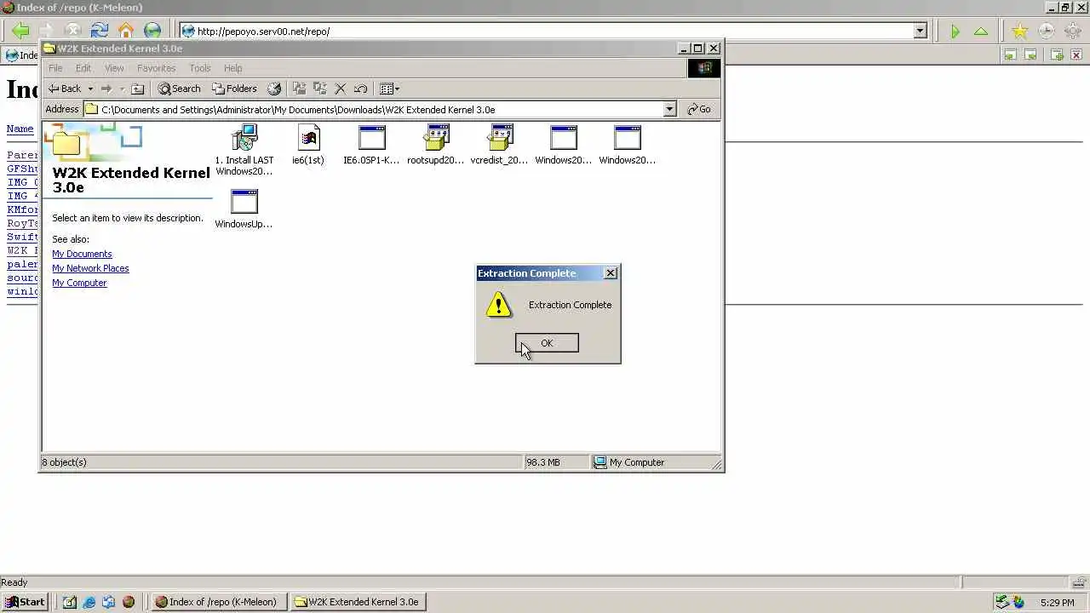Screen dimensions: 1090x613
Task: Click the K-Meleon Reload button
Action: pos(99,32)
